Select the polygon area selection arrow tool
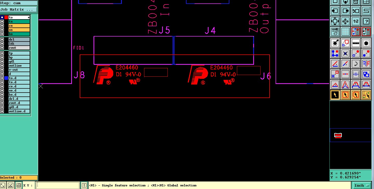This screenshot has width=374, height=189. pos(356,95)
